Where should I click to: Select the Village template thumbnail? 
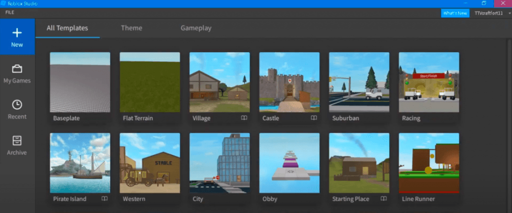pyautogui.click(x=220, y=82)
